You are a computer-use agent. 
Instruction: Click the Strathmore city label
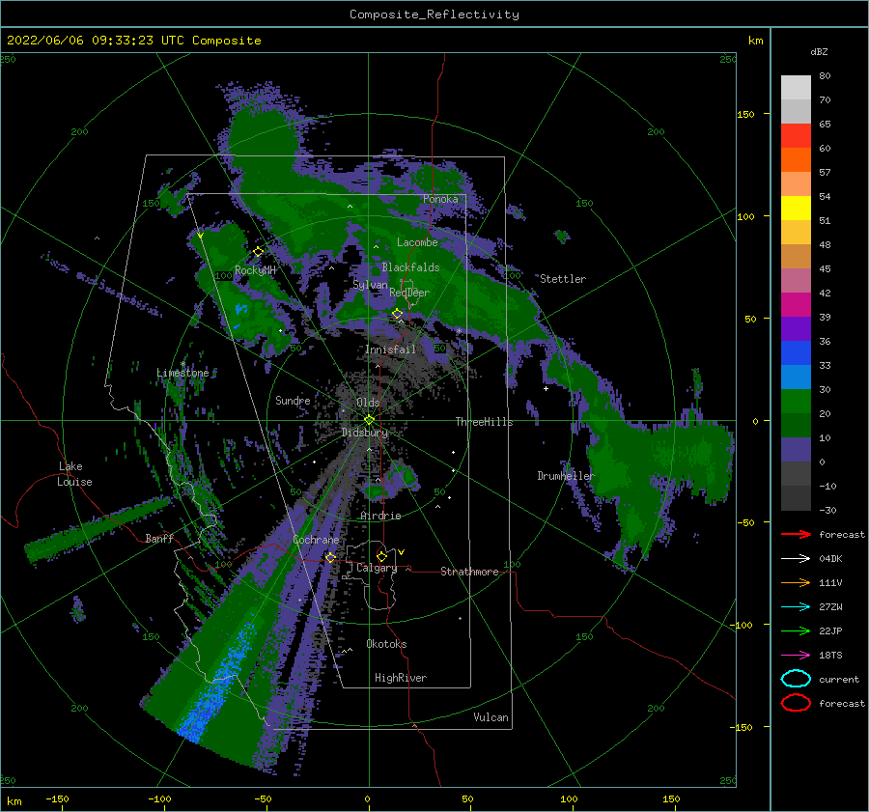(x=469, y=572)
